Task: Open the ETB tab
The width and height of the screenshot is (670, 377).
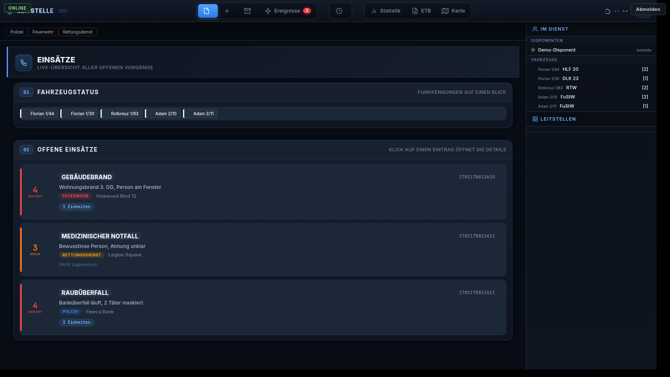Action: click(422, 11)
